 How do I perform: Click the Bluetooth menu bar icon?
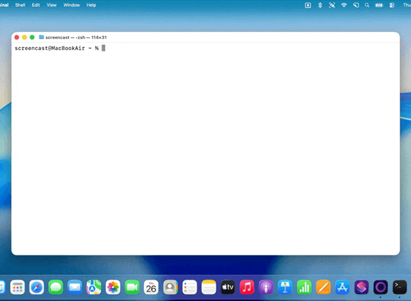coord(320,5)
